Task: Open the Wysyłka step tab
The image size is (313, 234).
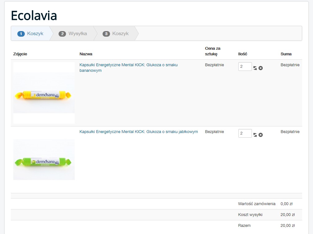Action: pyautogui.click(x=77, y=34)
